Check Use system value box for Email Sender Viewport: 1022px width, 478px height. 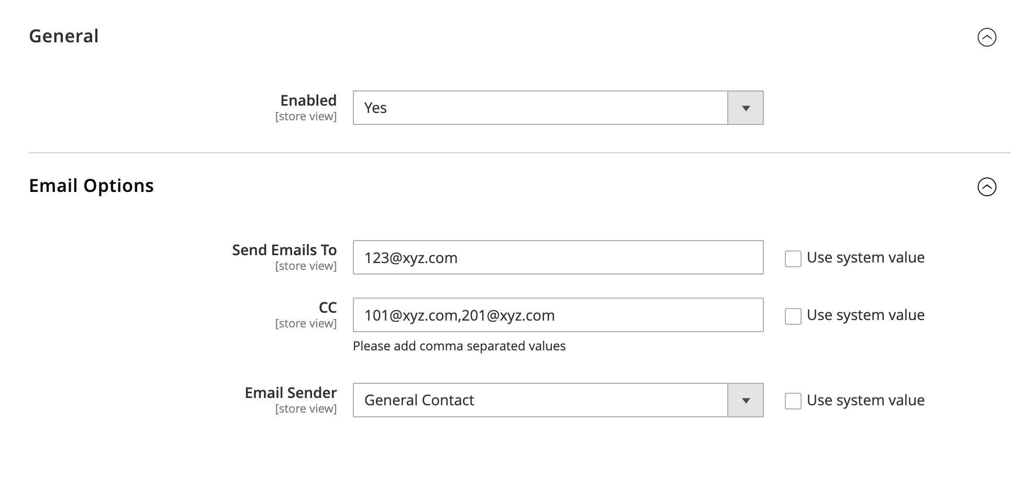point(793,401)
